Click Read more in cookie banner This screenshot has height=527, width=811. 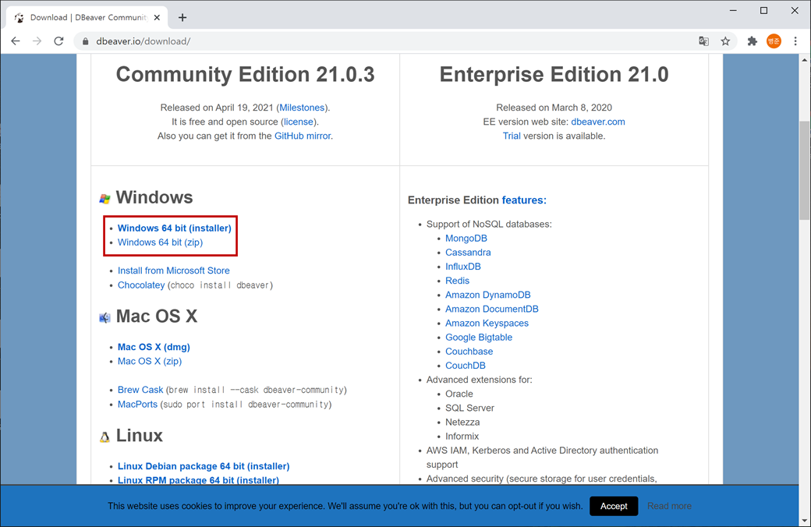tap(669, 506)
